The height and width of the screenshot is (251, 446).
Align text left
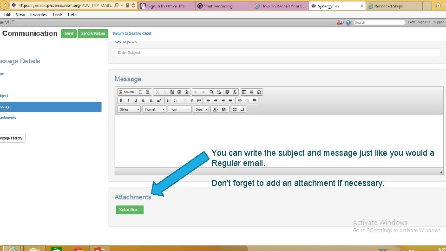click(208, 101)
